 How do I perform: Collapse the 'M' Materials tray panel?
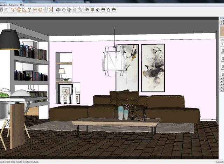(222, 24)
